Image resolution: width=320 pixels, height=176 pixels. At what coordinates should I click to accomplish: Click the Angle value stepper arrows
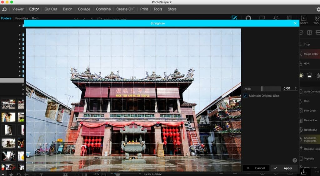coord(296,89)
